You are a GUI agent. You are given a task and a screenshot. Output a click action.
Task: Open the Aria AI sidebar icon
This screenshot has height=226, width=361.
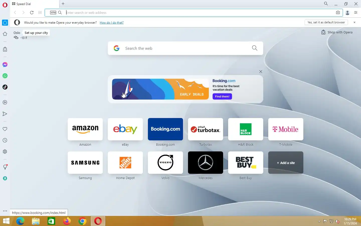(5, 178)
